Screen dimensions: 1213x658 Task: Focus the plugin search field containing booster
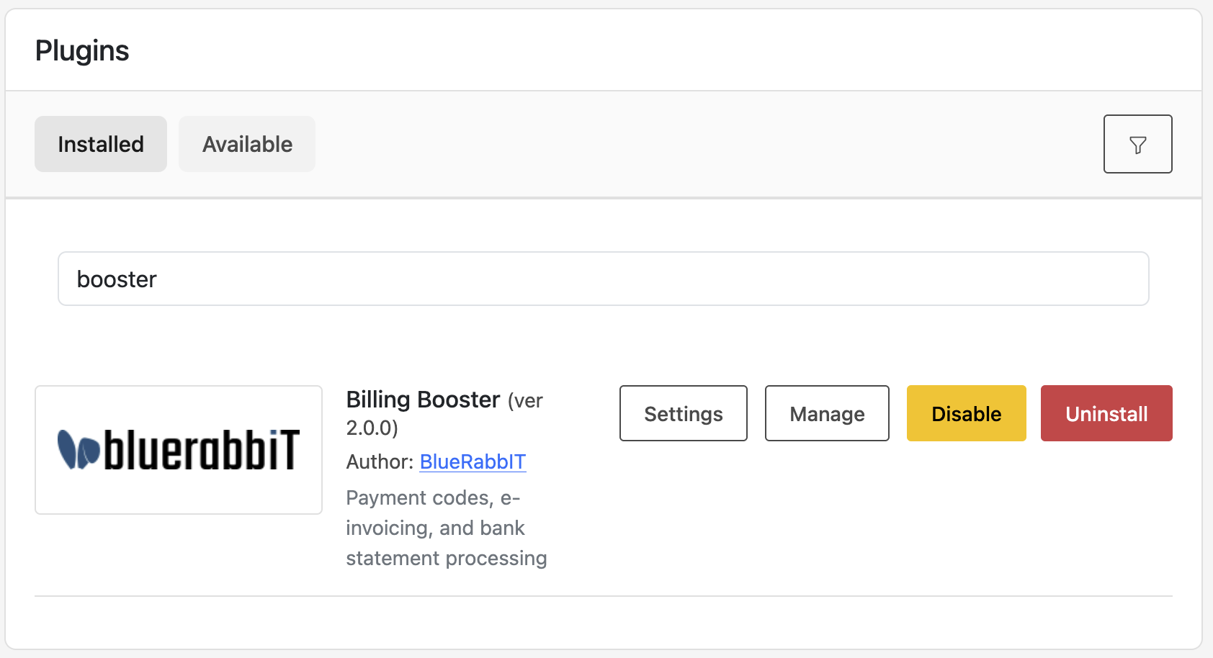(604, 279)
